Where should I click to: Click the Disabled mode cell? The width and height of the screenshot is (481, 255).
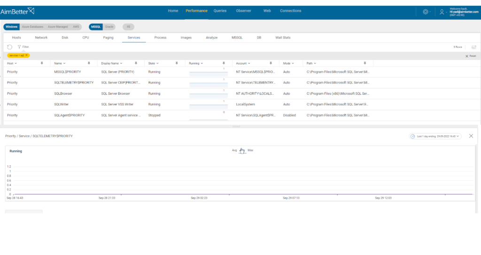click(289, 116)
